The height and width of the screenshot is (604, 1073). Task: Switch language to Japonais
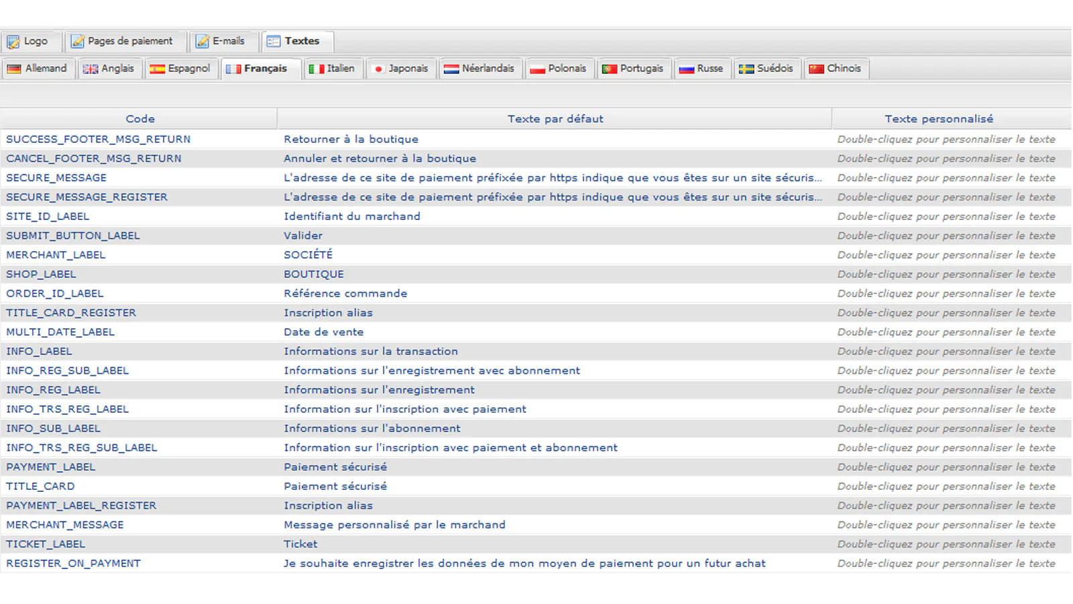400,68
